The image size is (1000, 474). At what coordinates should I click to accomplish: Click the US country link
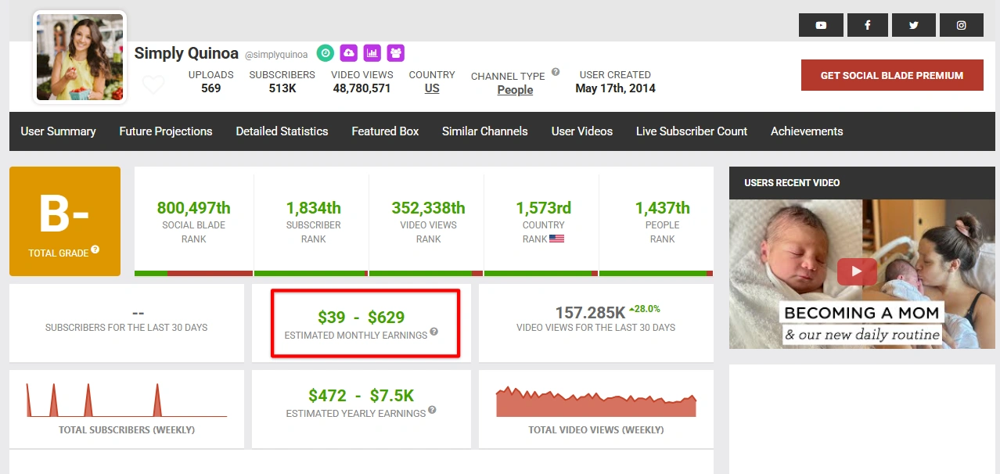[432, 88]
